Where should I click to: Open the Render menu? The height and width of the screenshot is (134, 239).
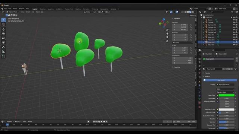point(15,9)
